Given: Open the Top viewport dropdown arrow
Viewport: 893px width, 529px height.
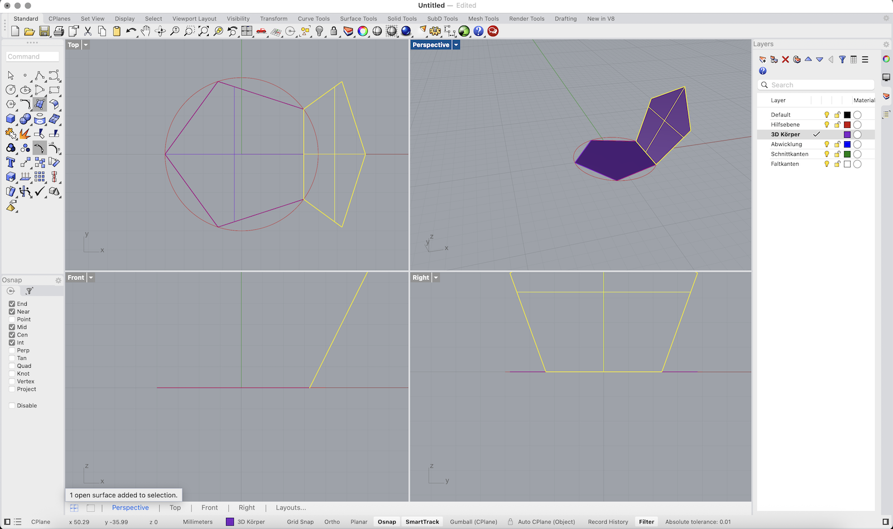Looking at the screenshot, I should pyautogui.click(x=86, y=45).
